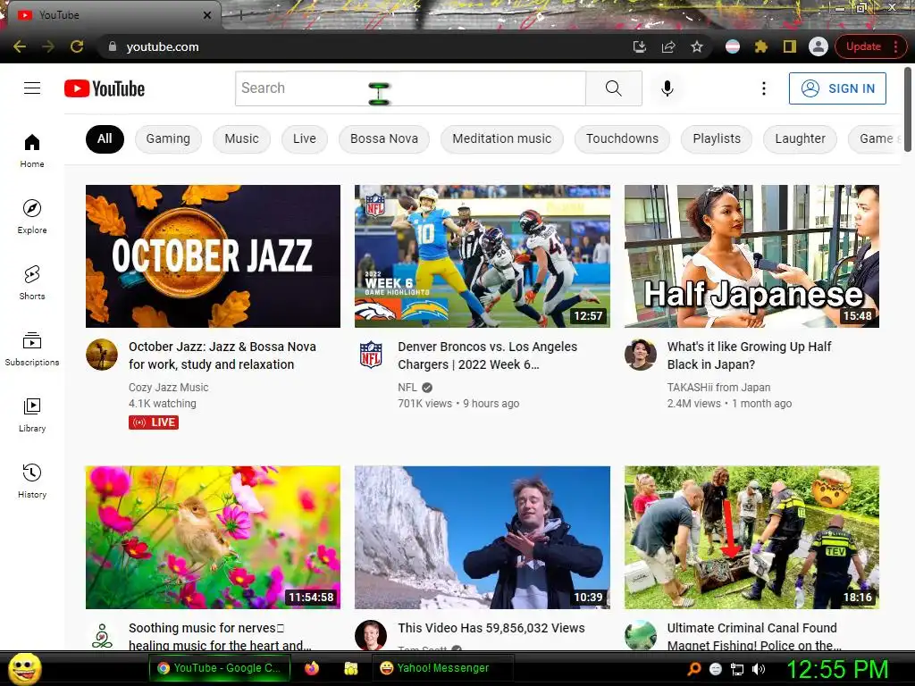Click the install app icon
The width and height of the screenshot is (915, 686).
[640, 46]
